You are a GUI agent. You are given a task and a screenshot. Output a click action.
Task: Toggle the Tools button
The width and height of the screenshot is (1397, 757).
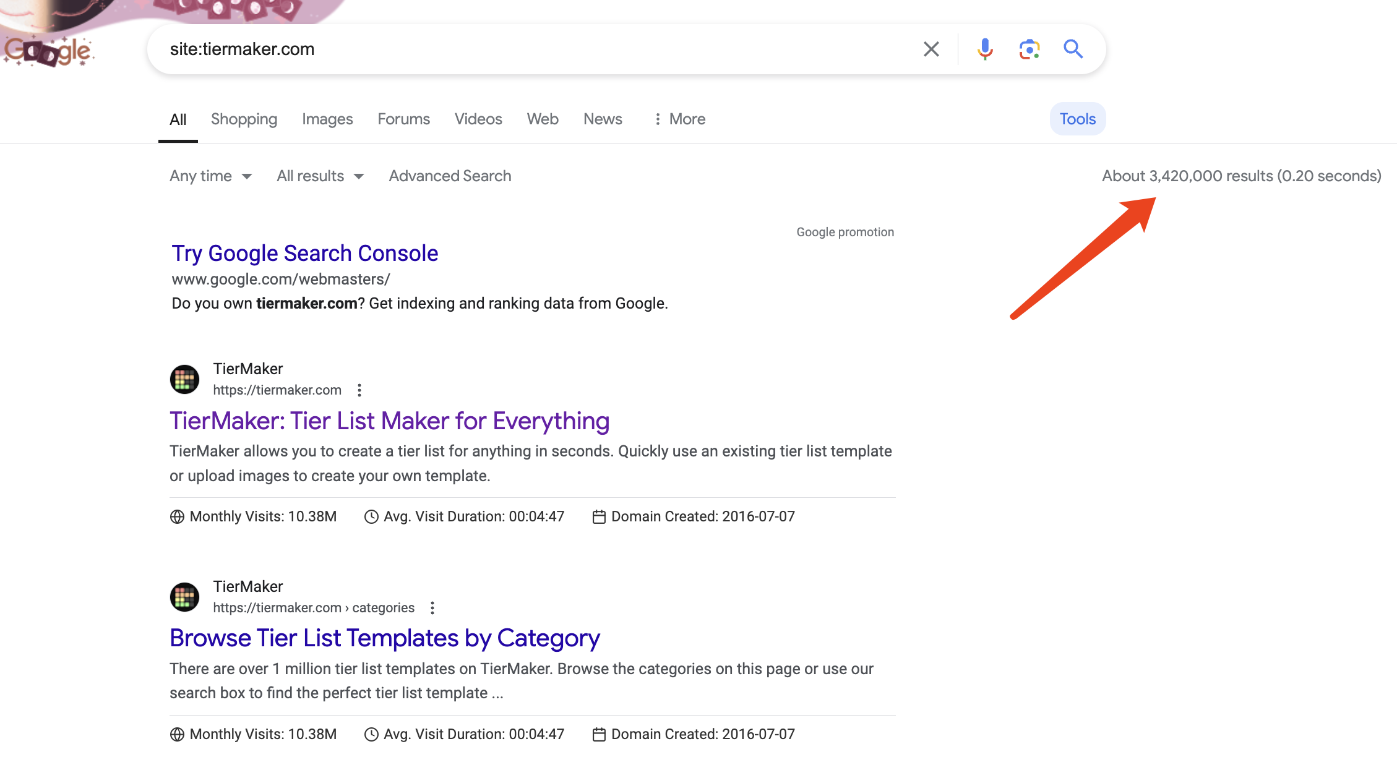[1077, 119]
